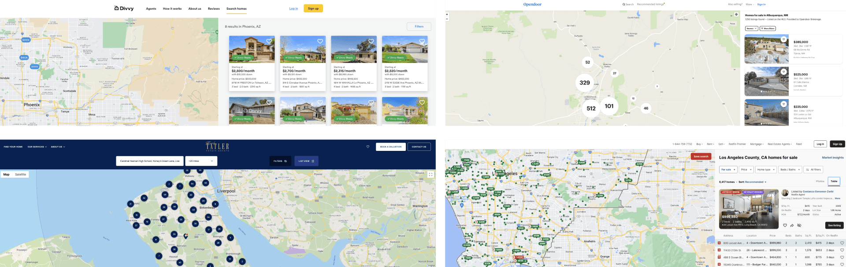Image resolution: width=846 pixels, height=267 pixels.
Task: Click the Divvy logo
Action: tap(124, 8)
